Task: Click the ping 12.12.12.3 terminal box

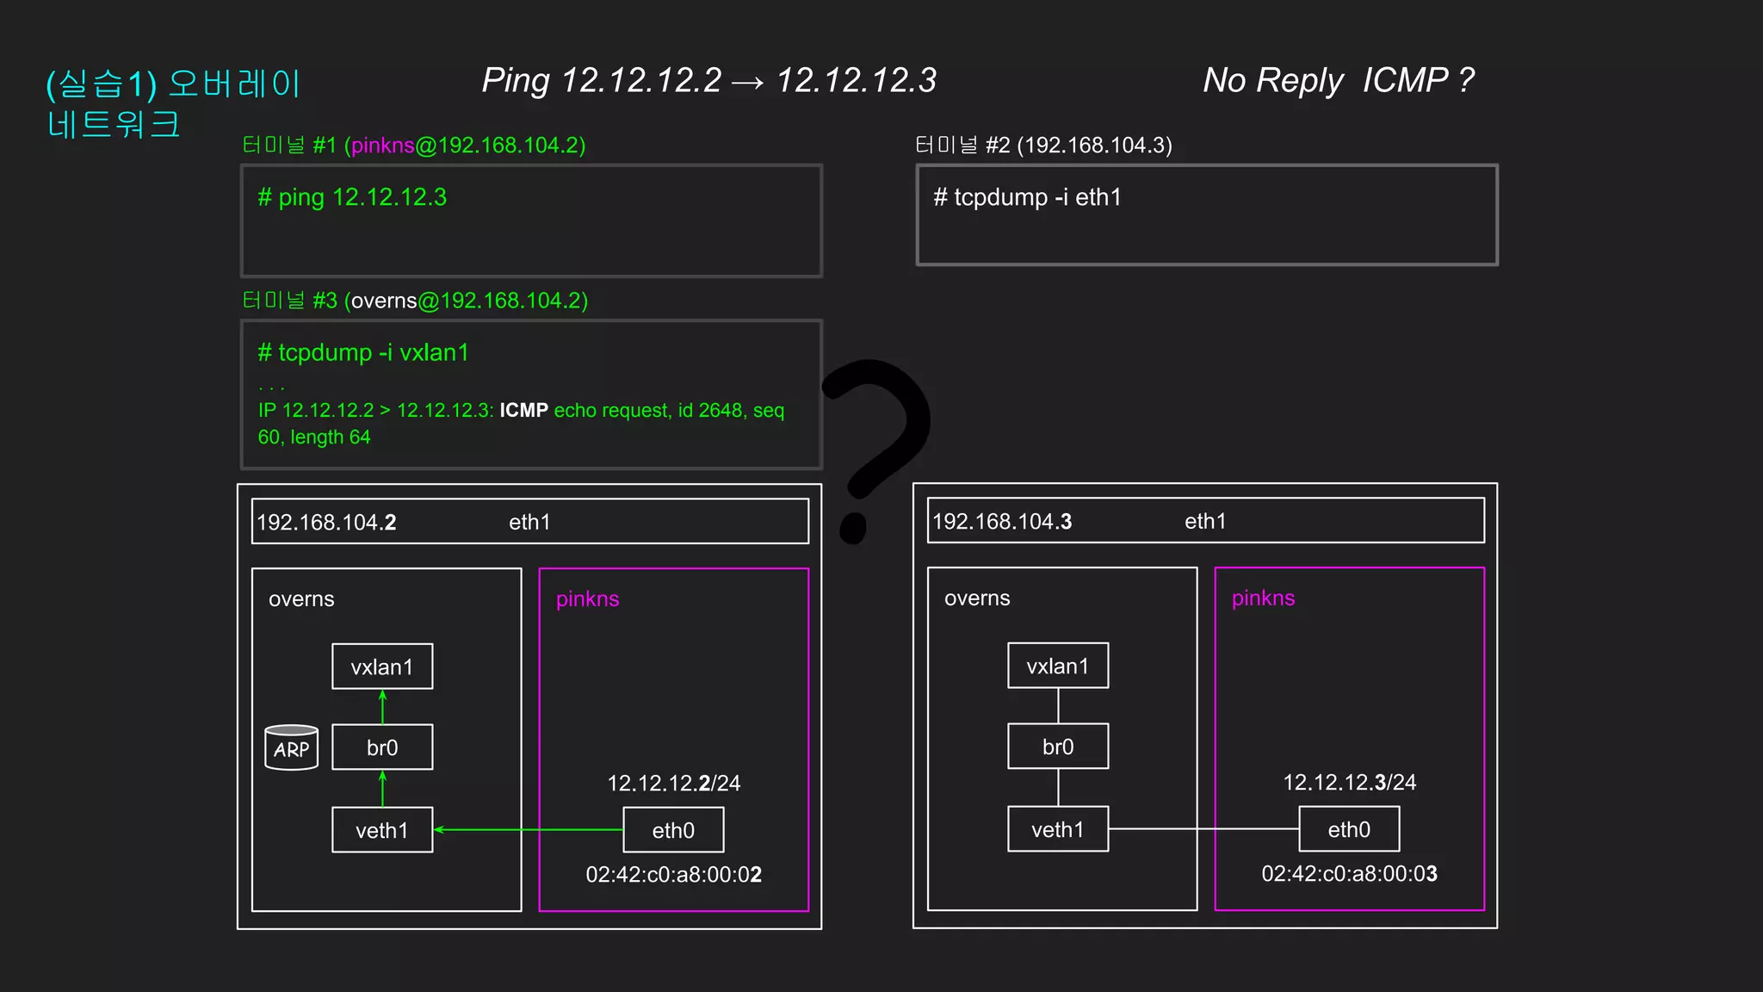Action: pyautogui.click(x=531, y=221)
